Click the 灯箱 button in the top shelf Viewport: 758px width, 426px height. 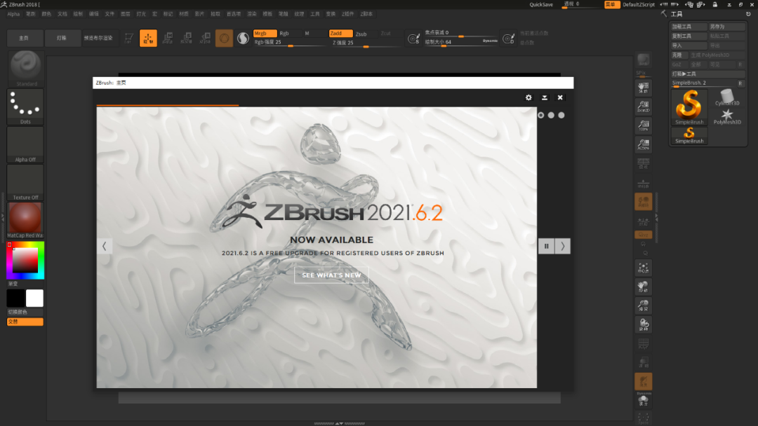(62, 38)
